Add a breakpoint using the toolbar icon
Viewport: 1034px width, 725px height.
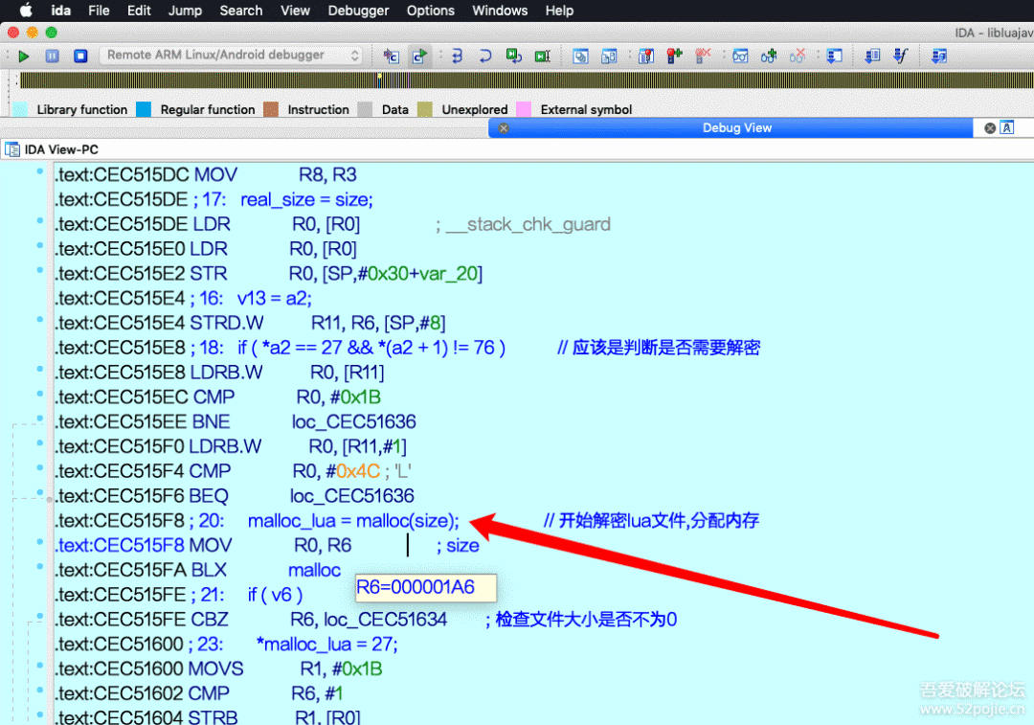[674, 57]
